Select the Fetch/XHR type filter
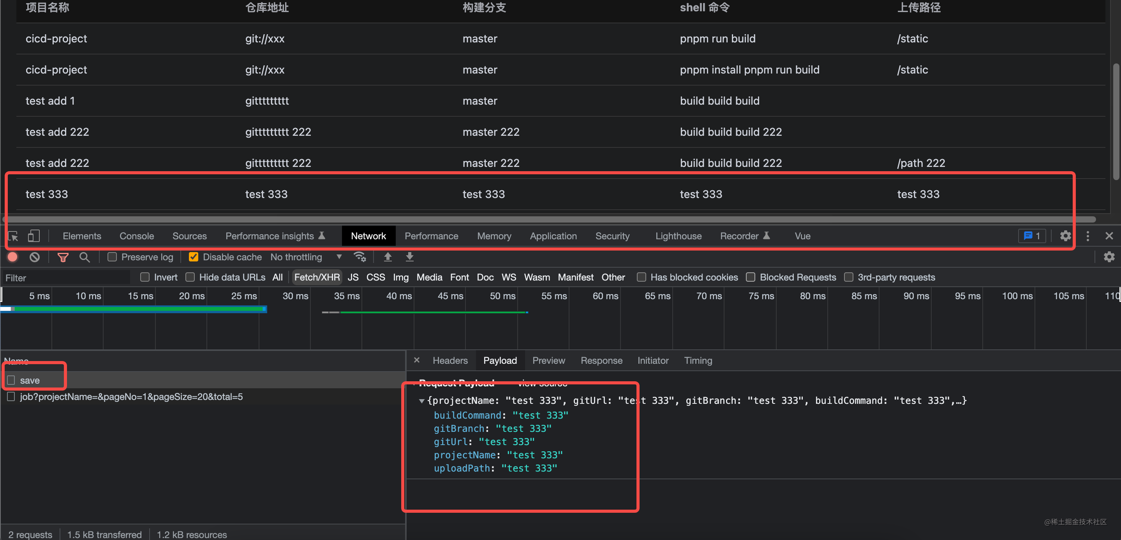Screen dimensions: 1121x540 (x=317, y=277)
